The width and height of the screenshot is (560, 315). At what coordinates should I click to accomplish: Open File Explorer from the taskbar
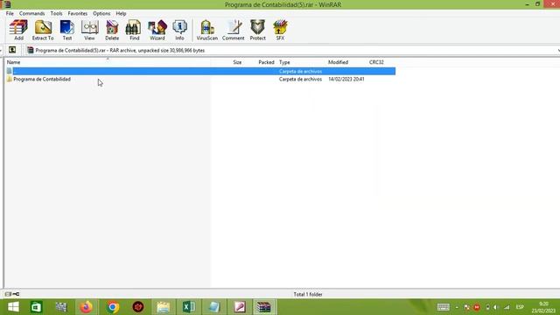tap(164, 307)
